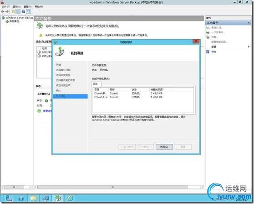This screenshot has height=204, width=254.
Task: Click the 关闭(C) button in the recovery wizard
Action: pos(164,147)
